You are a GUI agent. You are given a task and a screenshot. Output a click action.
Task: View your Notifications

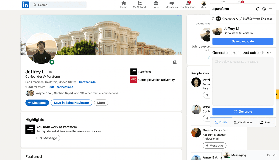click(x=188, y=5)
